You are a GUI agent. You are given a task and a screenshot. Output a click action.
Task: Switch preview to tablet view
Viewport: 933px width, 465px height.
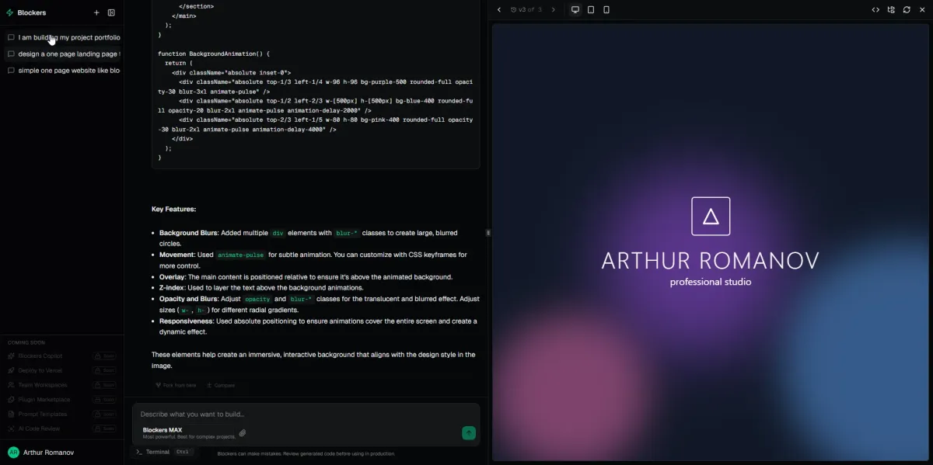click(591, 10)
